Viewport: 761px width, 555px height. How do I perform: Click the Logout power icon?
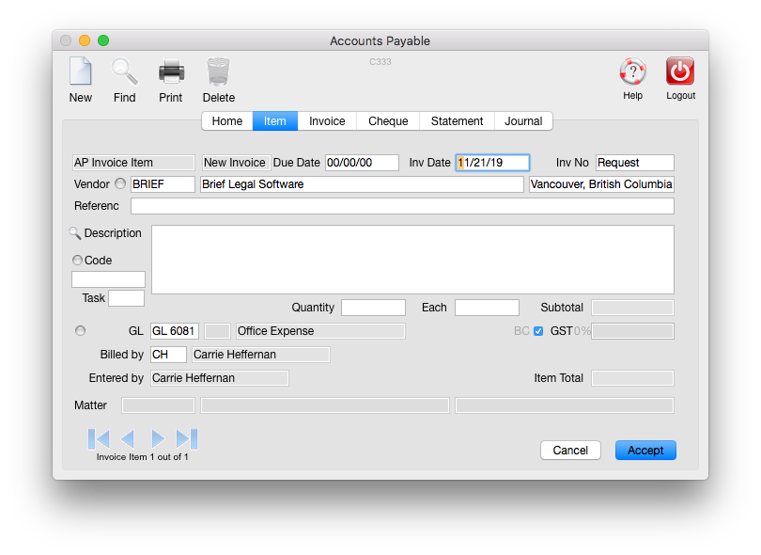click(680, 72)
